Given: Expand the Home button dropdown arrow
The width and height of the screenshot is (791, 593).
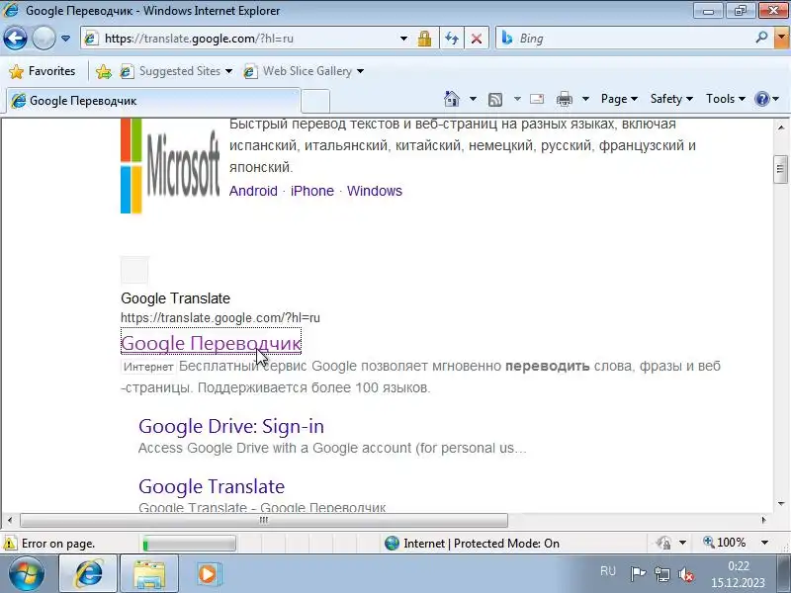Looking at the screenshot, I should pyautogui.click(x=473, y=99).
